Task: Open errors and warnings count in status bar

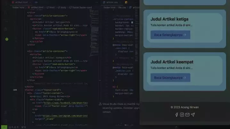Action: (14, 127)
